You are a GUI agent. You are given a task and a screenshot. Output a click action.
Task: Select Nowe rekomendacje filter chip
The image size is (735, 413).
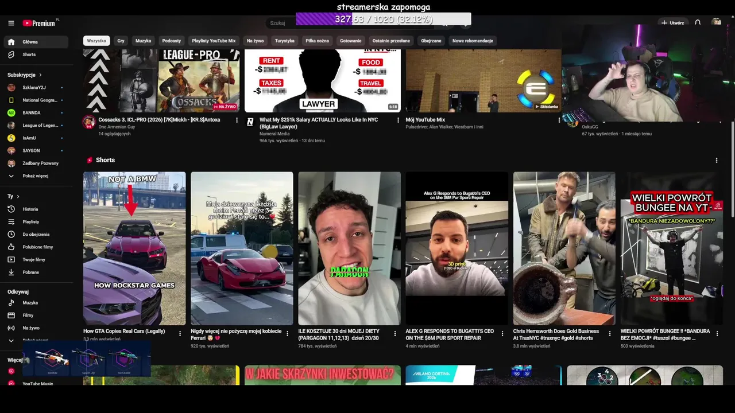pyautogui.click(x=473, y=41)
